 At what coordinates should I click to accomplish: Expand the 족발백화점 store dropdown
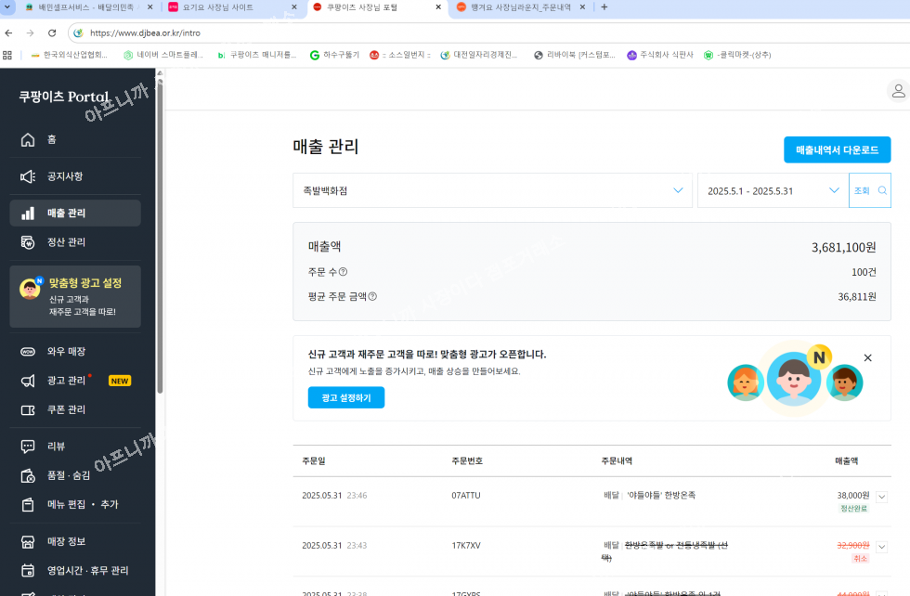tap(678, 190)
